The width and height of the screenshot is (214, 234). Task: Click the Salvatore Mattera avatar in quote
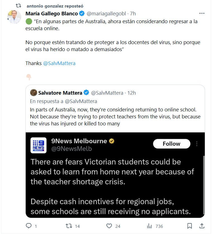(34, 93)
